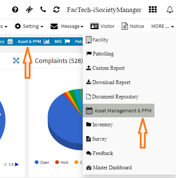Screen dimensions: 176x178
Task: Click the phone call icon
Action: pyautogui.click(x=43, y=9)
